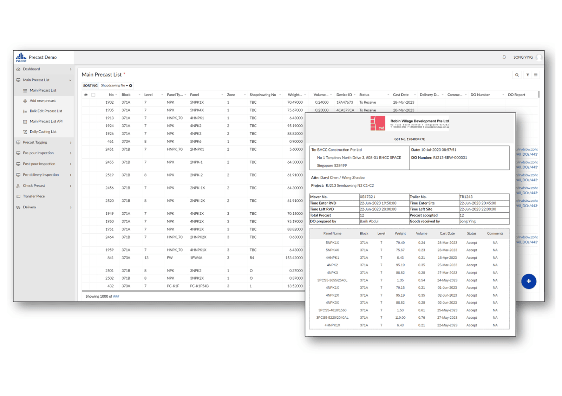This screenshot has height=396, width=562.
Task: Click the Precast Demo title
Action: 43,57
